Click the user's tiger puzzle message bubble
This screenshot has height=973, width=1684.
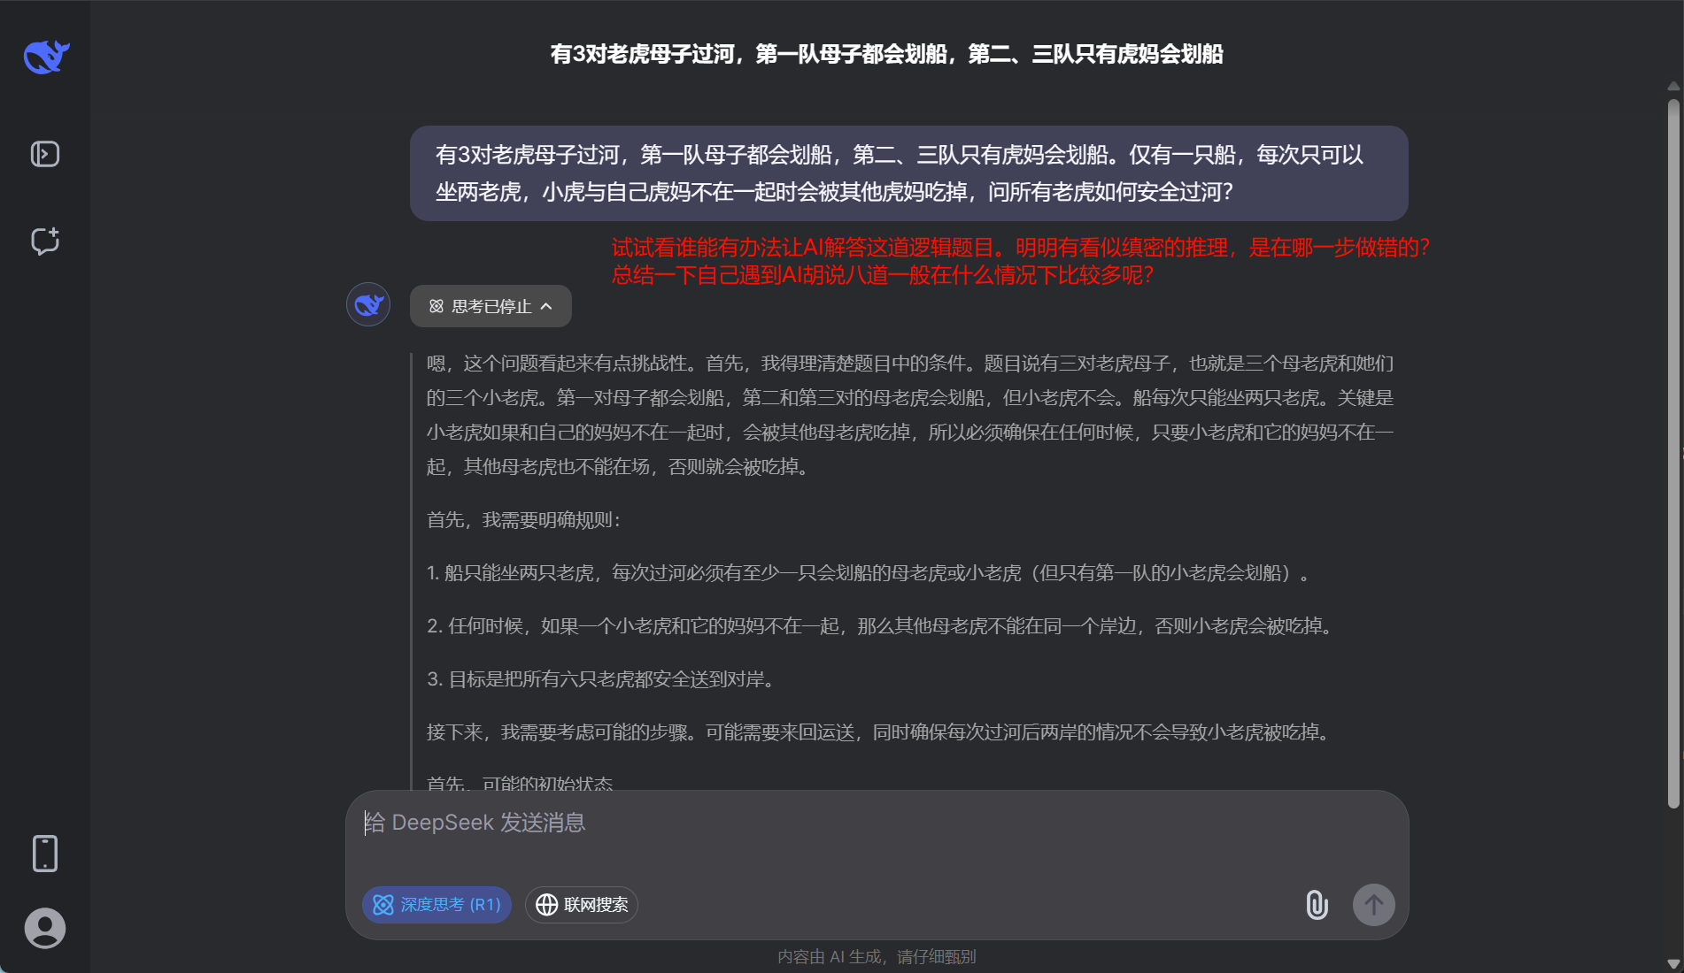(x=908, y=173)
